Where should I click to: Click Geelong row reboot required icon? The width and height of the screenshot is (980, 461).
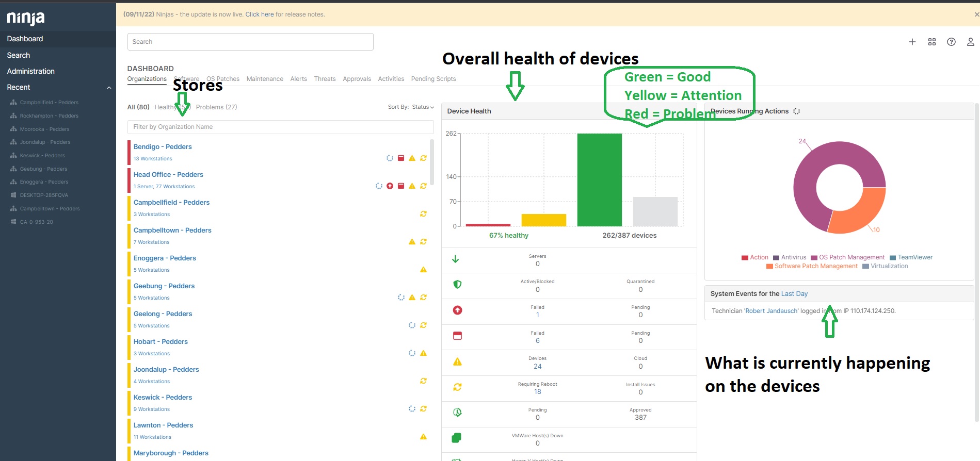pyautogui.click(x=423, y=325)
